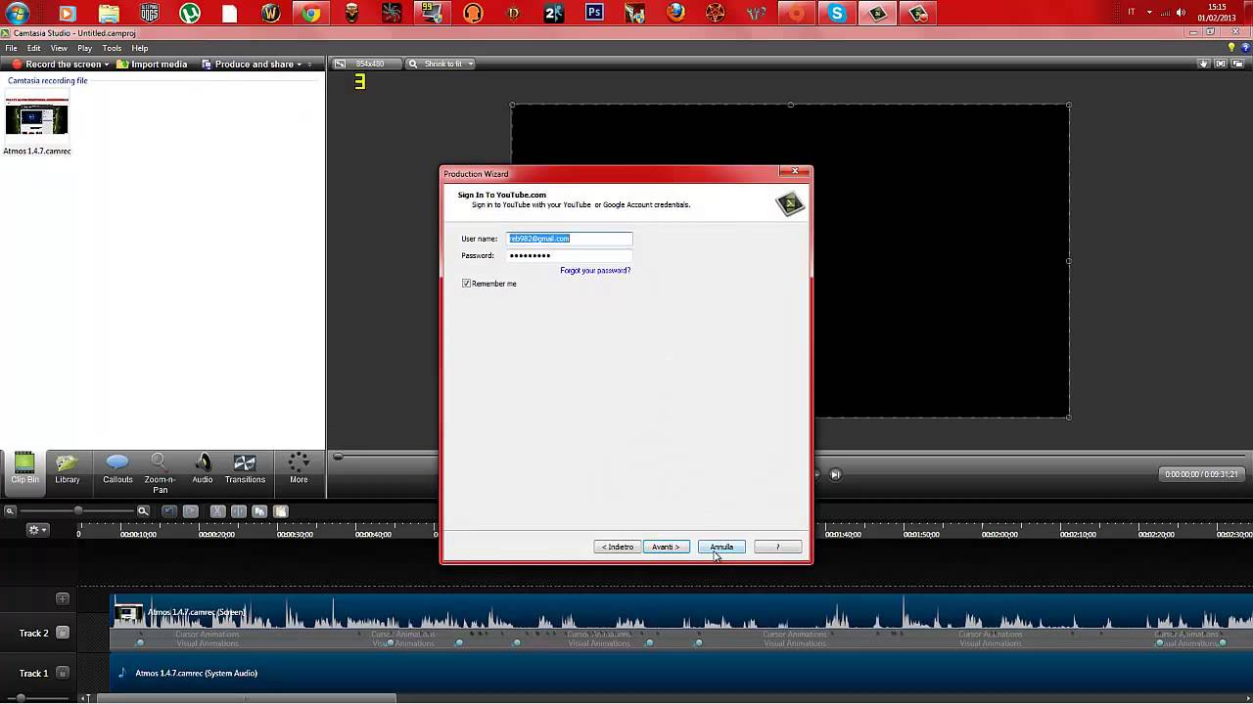Select the Atmos 1.4.7.camrec clip thumbnail
This screenshot has height=704, width=1253.
(37, 116)
